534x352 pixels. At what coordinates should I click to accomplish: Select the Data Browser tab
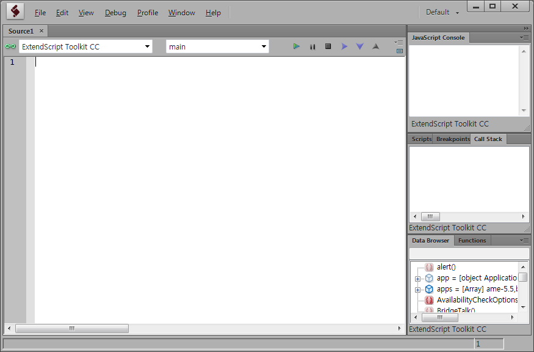point(430,240)
